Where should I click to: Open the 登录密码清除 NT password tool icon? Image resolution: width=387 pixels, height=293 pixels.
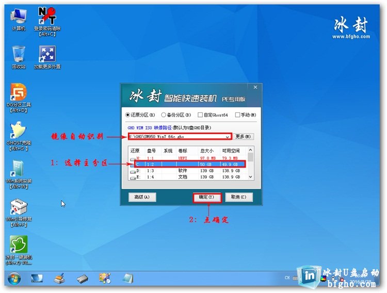(x=47, y=22)
